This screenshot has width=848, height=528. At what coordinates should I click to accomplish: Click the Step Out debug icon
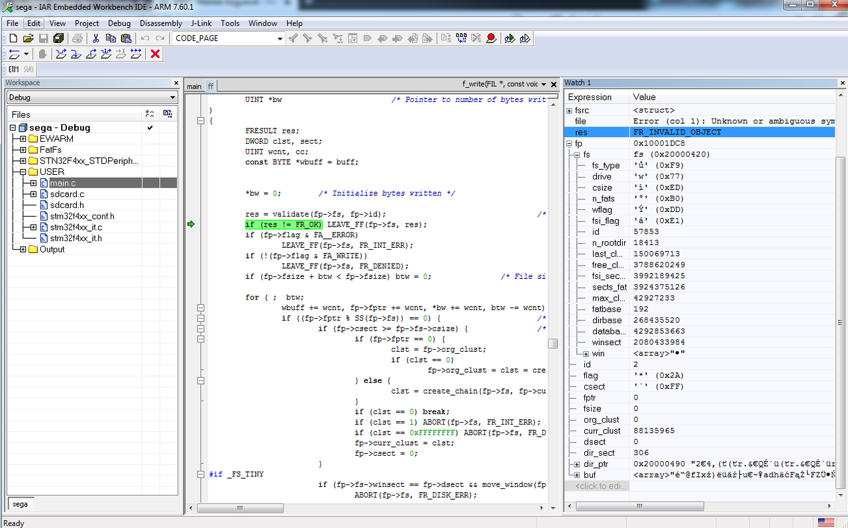coord(91,54)
